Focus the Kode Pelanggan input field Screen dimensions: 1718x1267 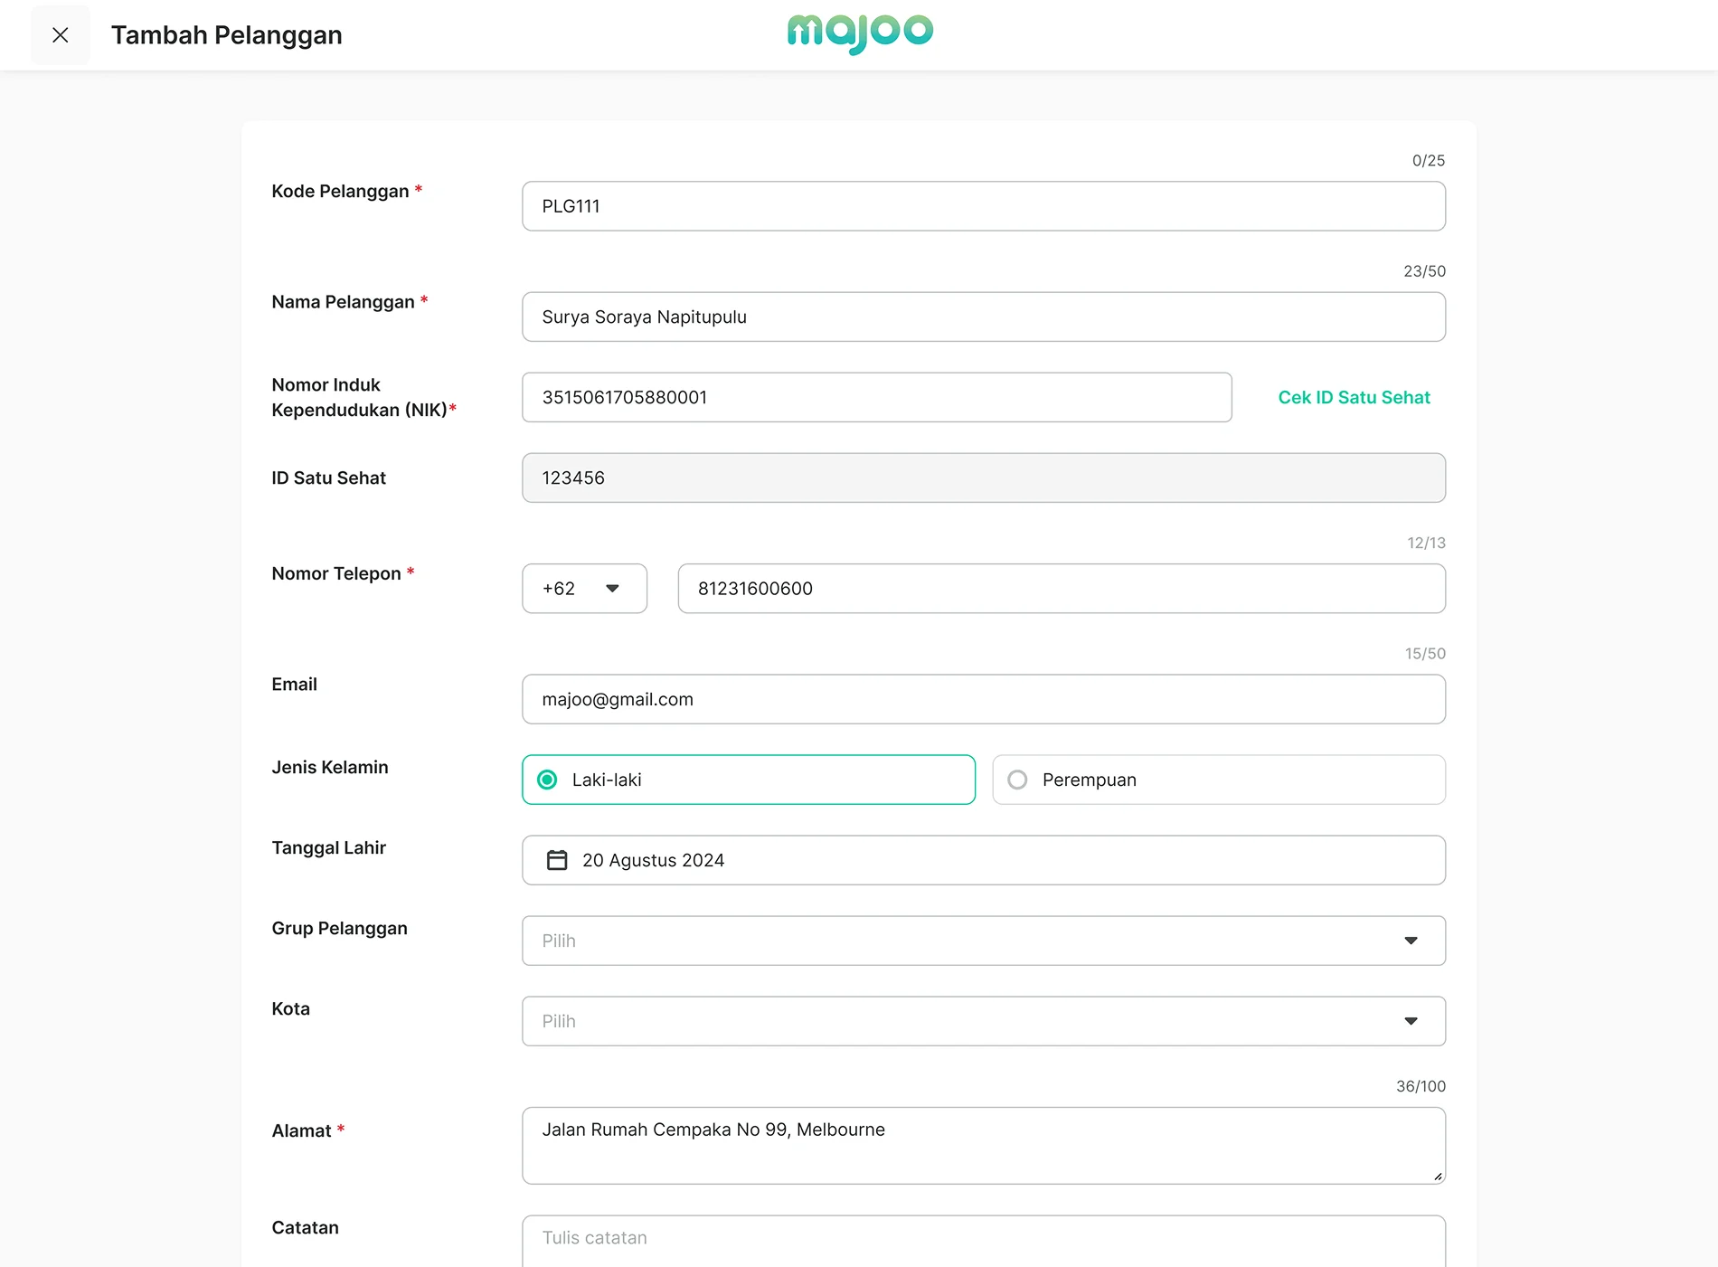coord(983,206)
